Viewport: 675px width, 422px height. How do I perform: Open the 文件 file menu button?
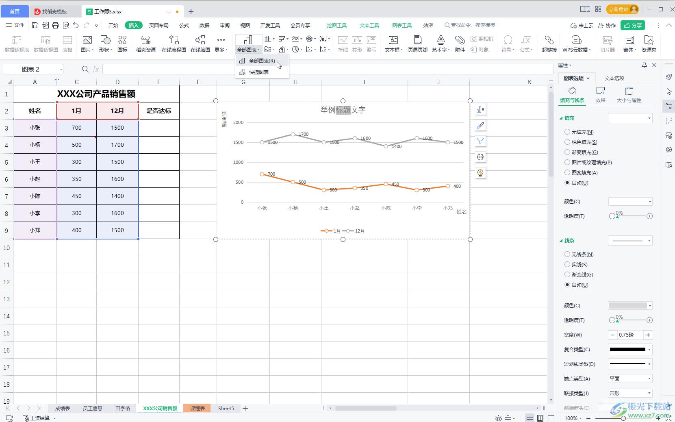15,25
